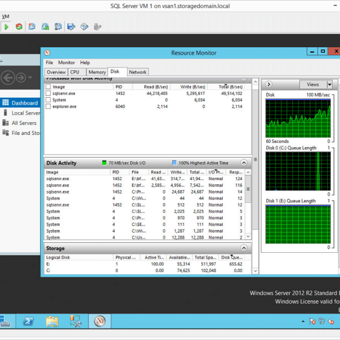Click the Views button
This screenshot has height=340, width=340.
tap(313, 84)
